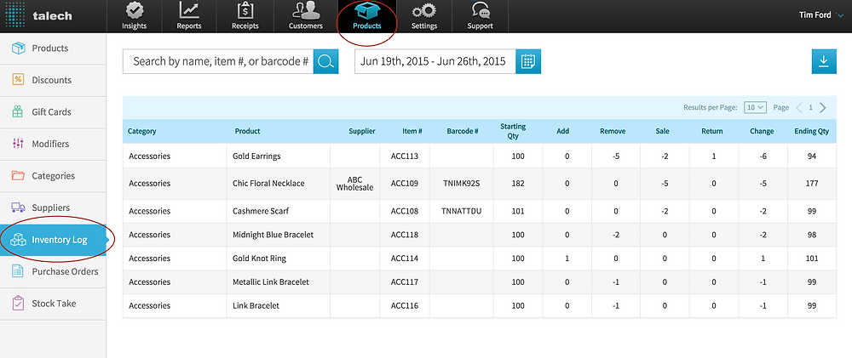Open the calendar date picker icon
852x358 pixels.
click(x=528, y=61)
